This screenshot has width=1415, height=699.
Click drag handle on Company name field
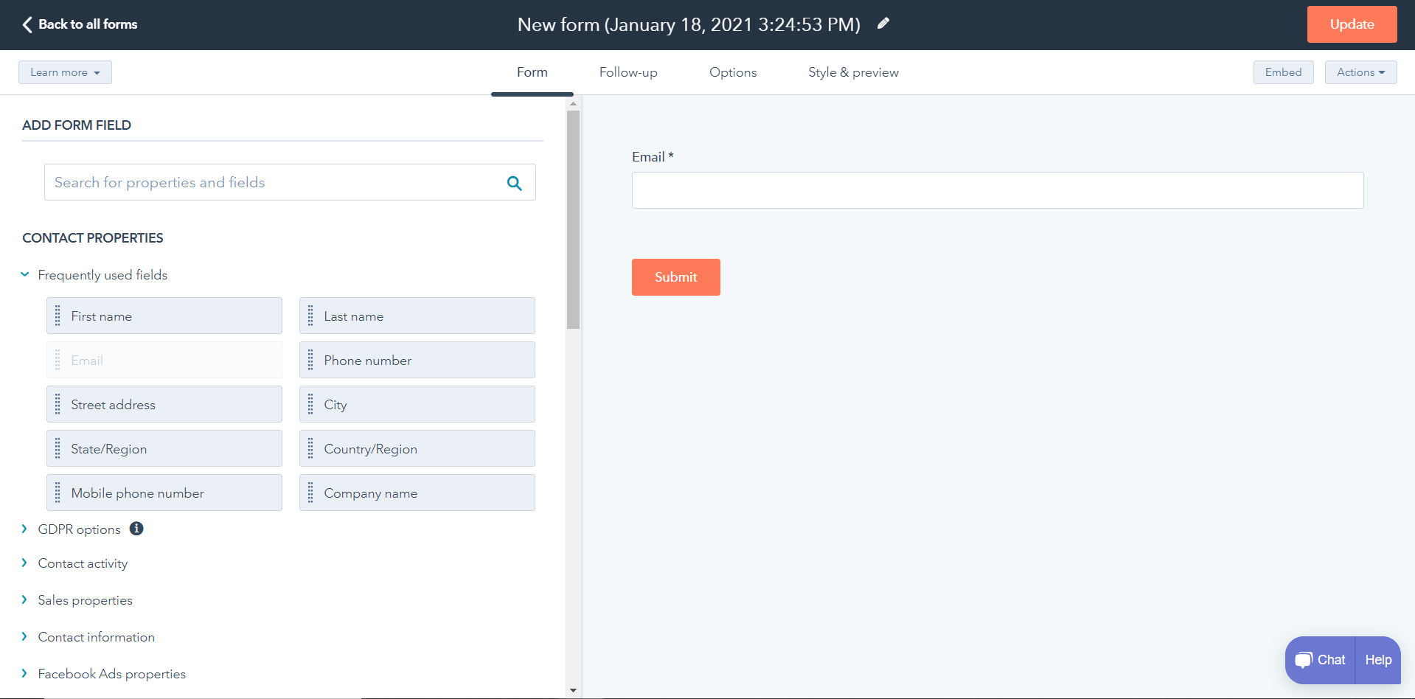pyautogui.click(x=310, y=493)
